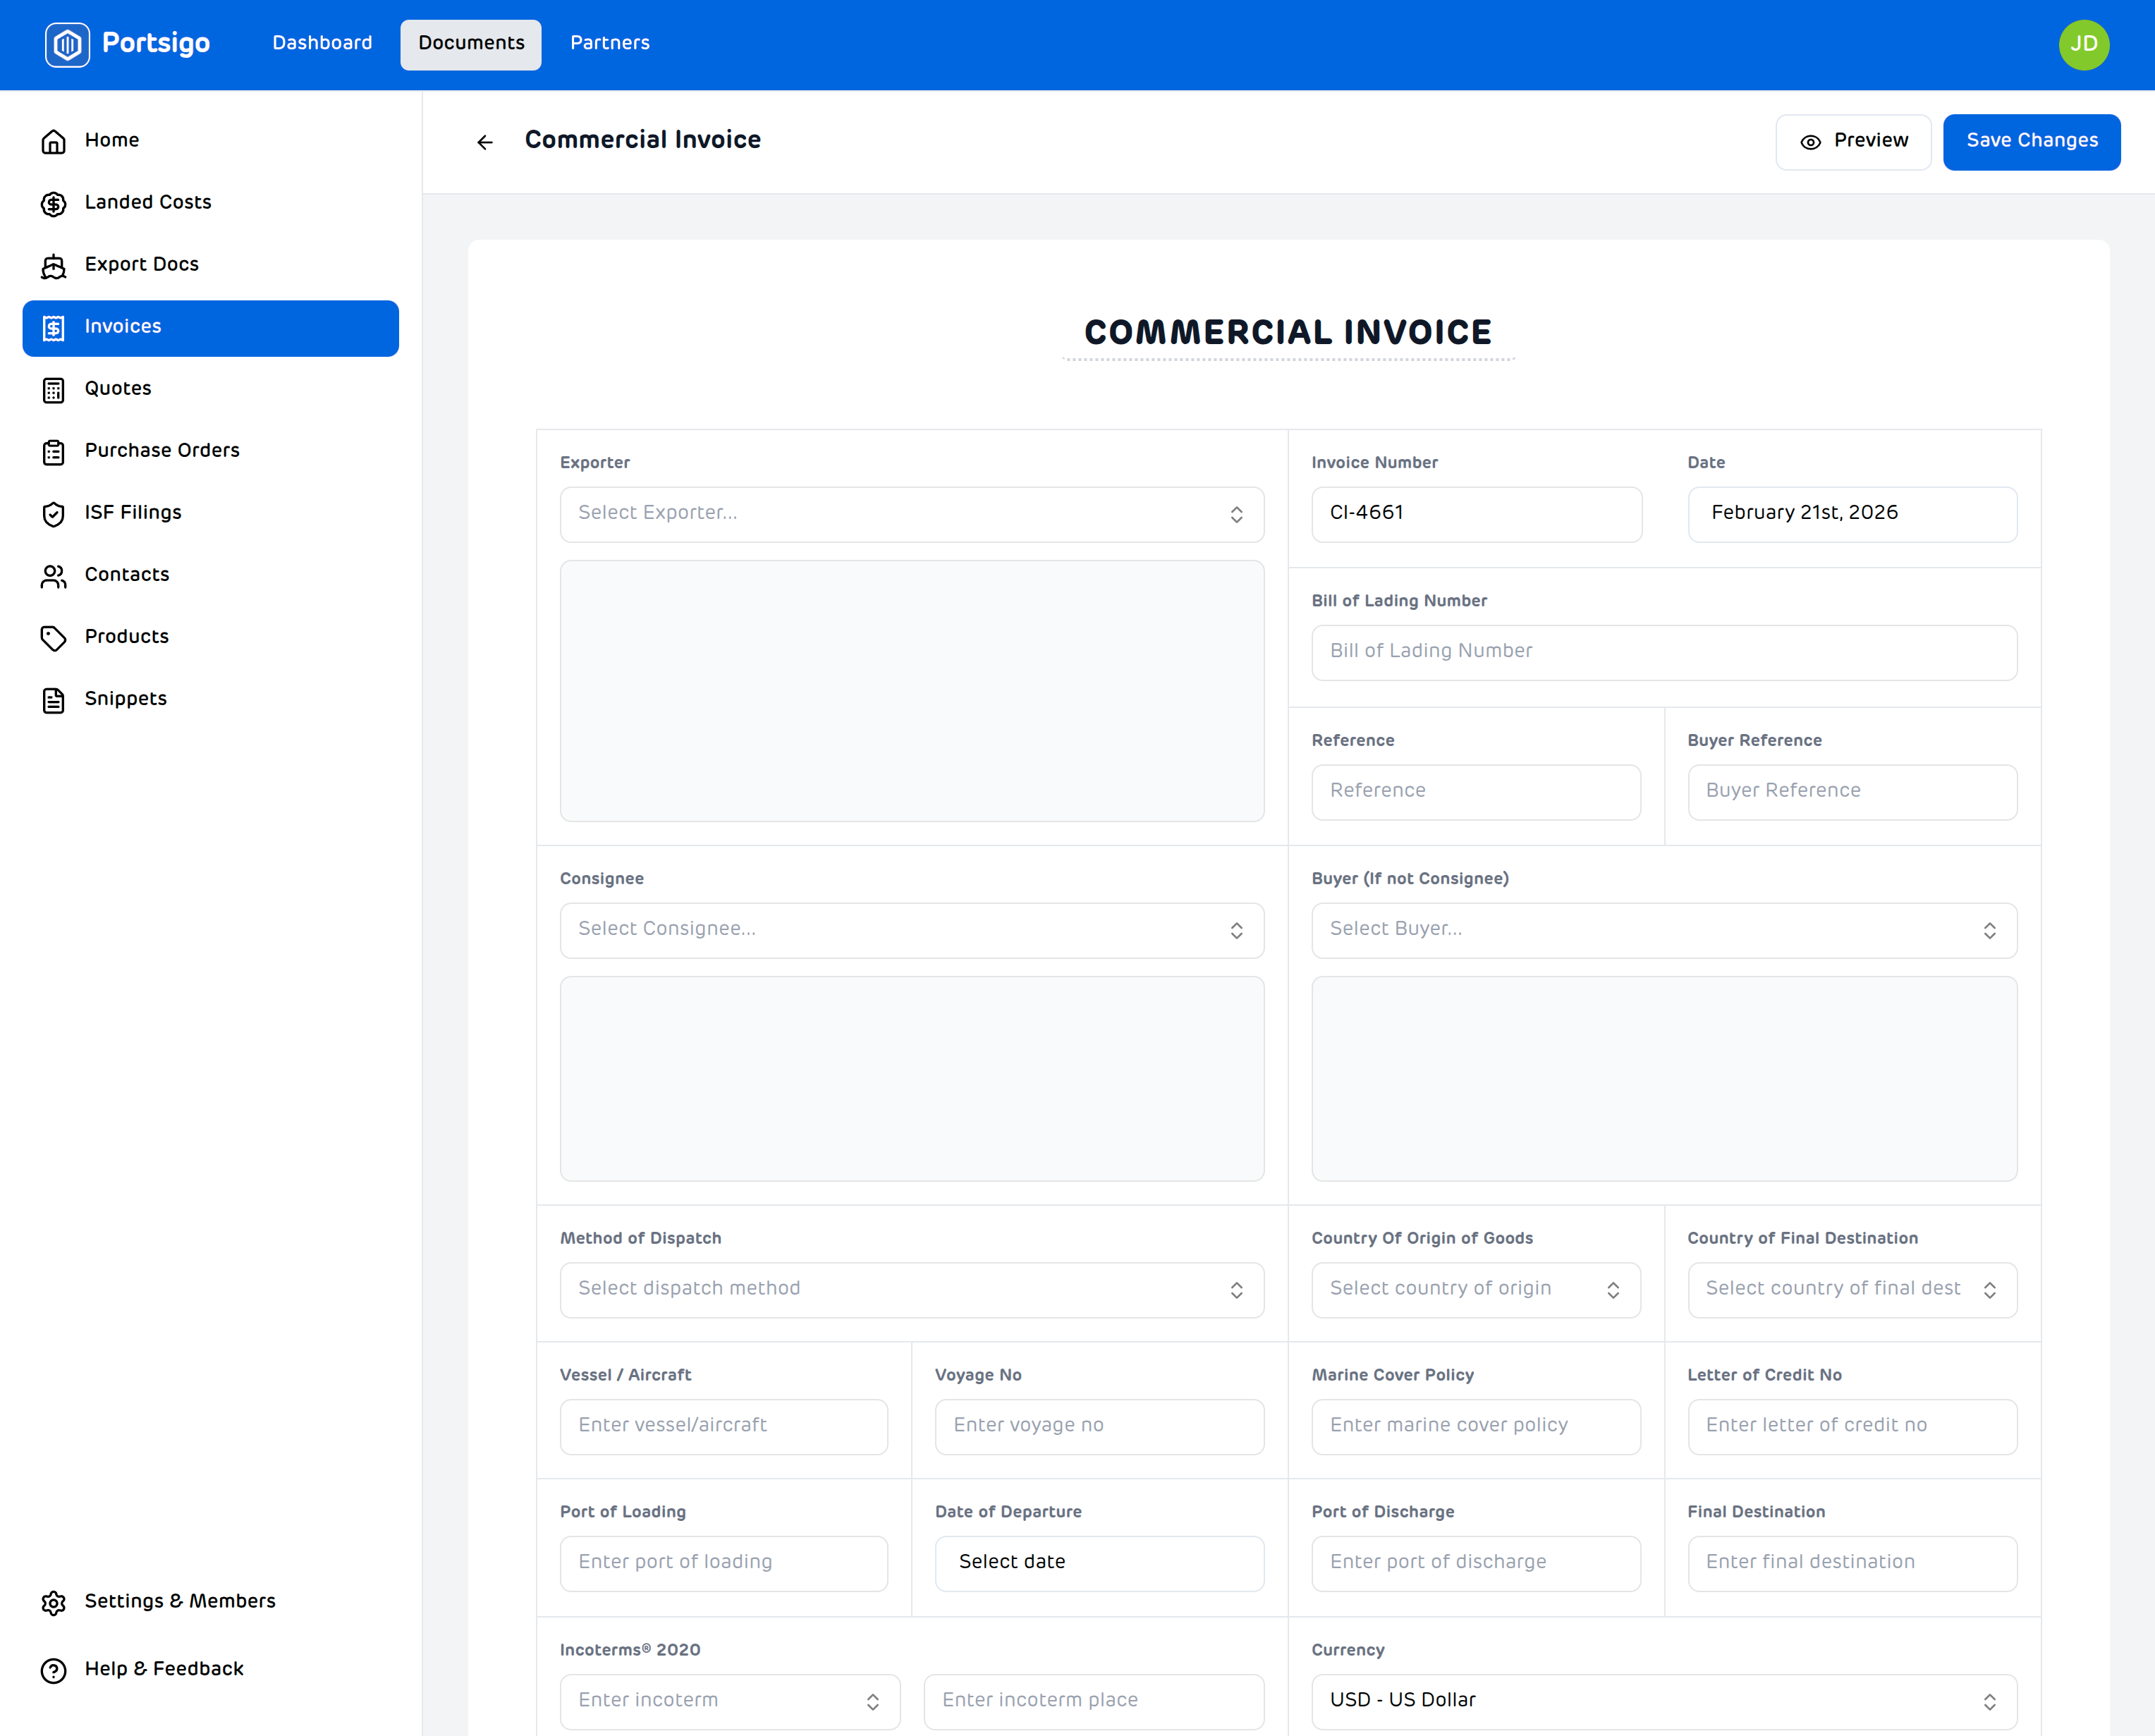Click the Buyer Reference input field

point(1852,792)
